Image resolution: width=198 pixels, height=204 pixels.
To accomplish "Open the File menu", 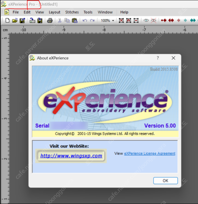I will point(16,12).
